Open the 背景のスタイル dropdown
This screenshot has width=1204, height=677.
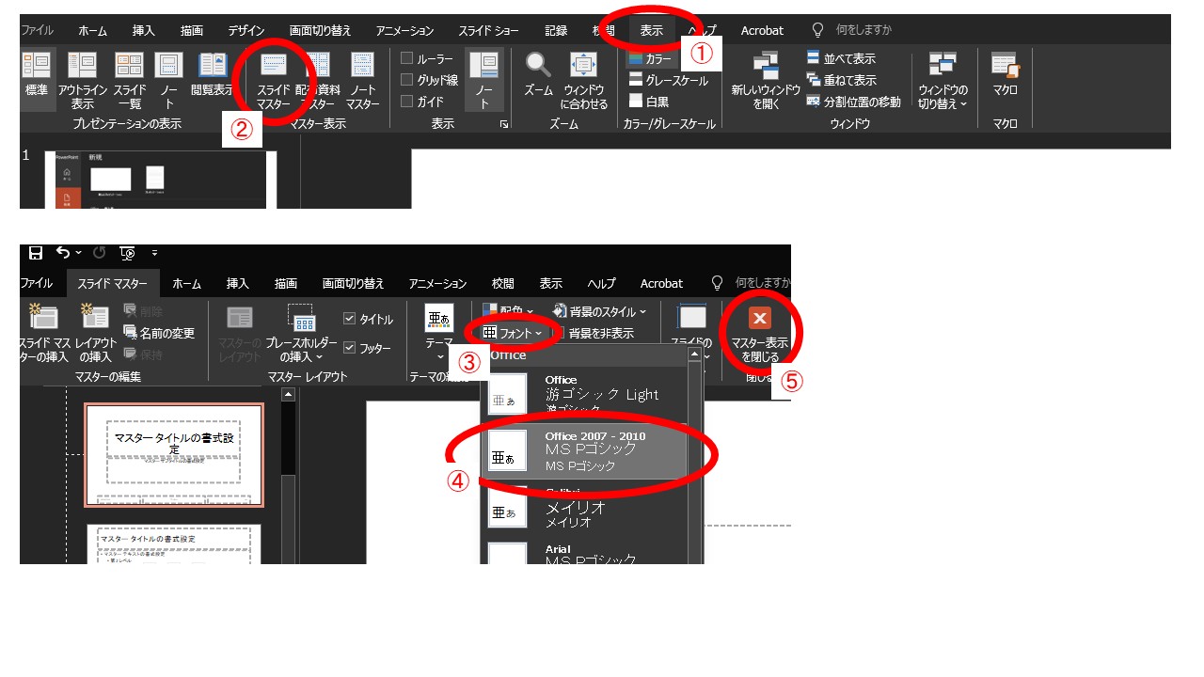pyautogui.click(x=600, y=311)
